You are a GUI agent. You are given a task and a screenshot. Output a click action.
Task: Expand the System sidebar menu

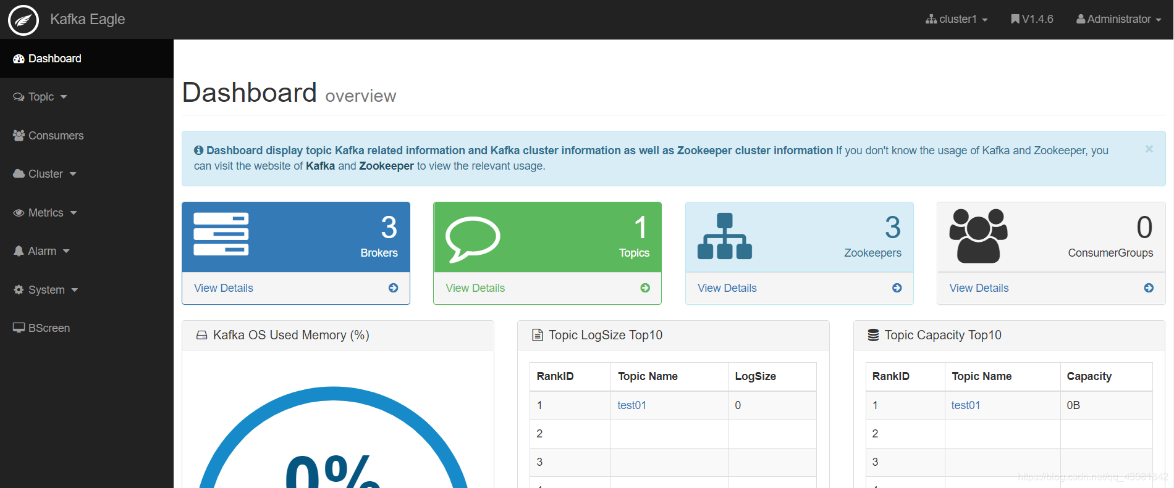coord(87,290)
